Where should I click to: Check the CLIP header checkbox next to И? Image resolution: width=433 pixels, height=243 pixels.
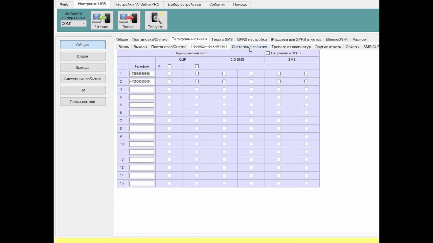169,66
